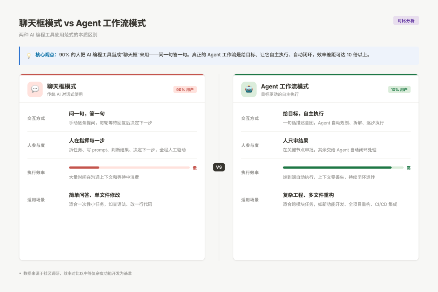Click the 对比分析 tag badge

[x=406, y=21]
